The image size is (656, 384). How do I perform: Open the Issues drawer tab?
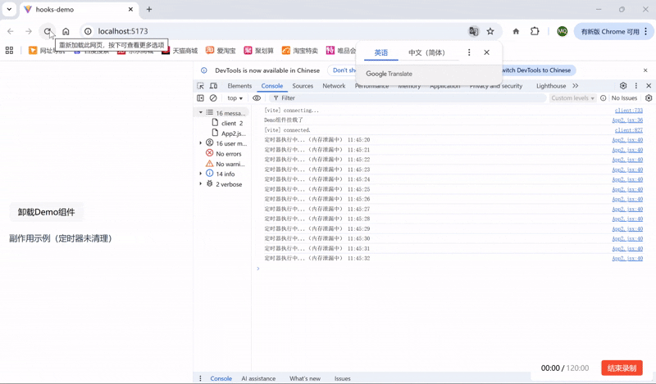coord(342,378)
